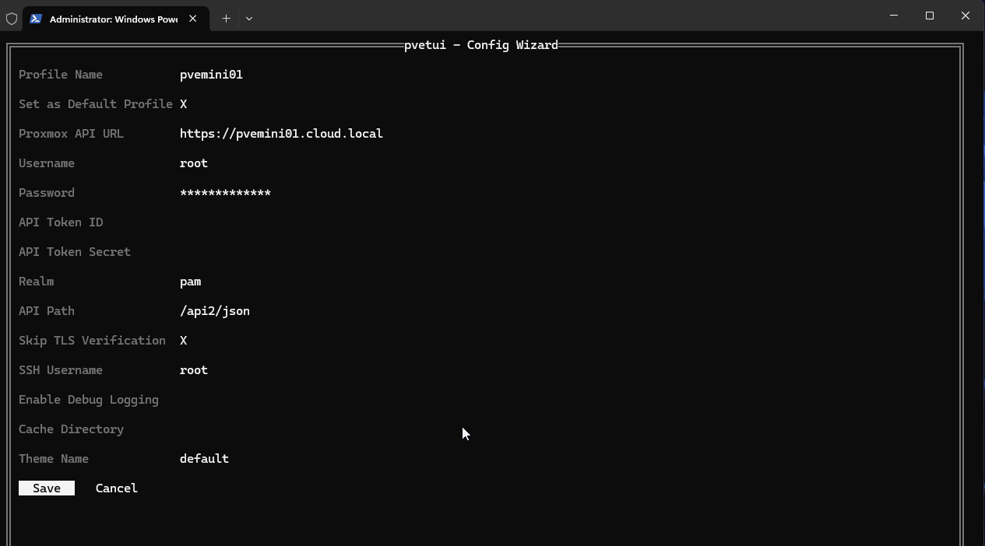Viewport: 985px width, 546px height.
Task: Enable the Debug Logging checkbox
Action: [184, 399]
